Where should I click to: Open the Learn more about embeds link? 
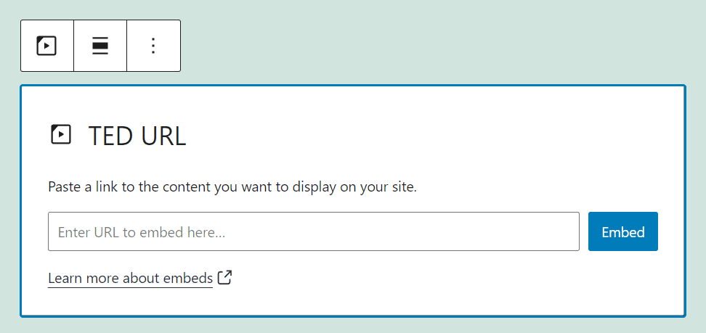point(130,278)
